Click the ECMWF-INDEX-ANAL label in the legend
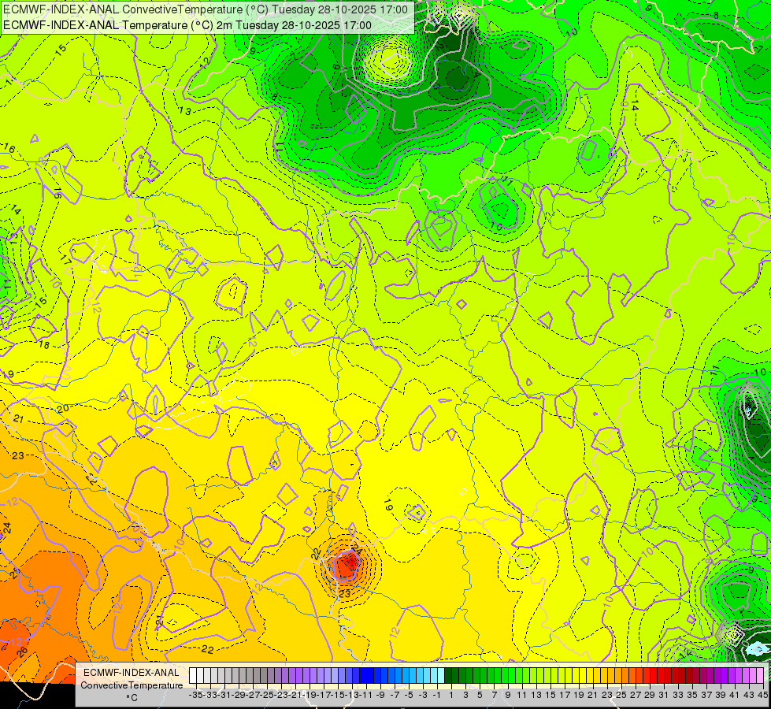This screenshot has height=709, width=771. (x=132, y=673)
